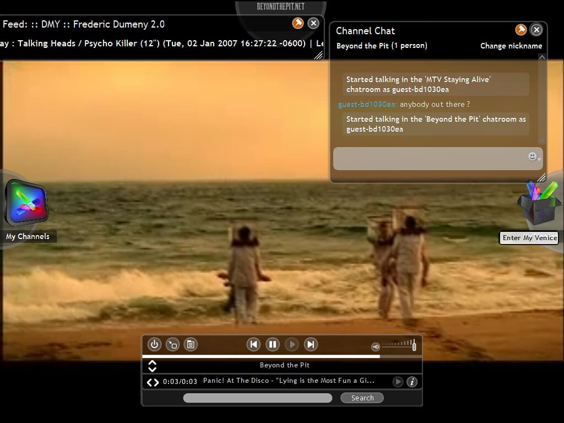564x423 pixels.
Task: Click the Beyond the Pit channel title in player
Action: (x=285, y=365)
